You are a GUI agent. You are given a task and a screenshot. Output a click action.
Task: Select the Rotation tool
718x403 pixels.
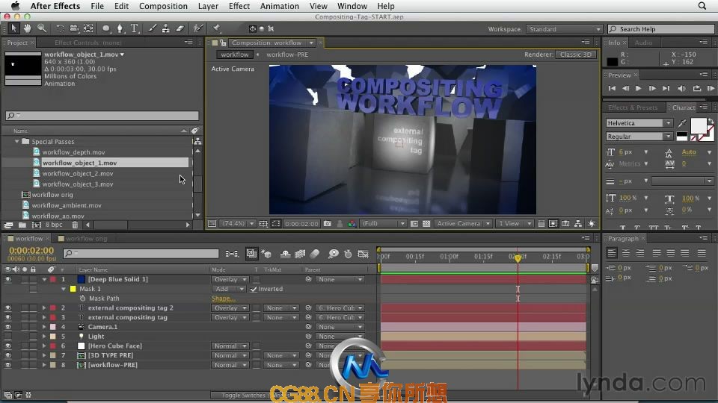click(60, 28)
